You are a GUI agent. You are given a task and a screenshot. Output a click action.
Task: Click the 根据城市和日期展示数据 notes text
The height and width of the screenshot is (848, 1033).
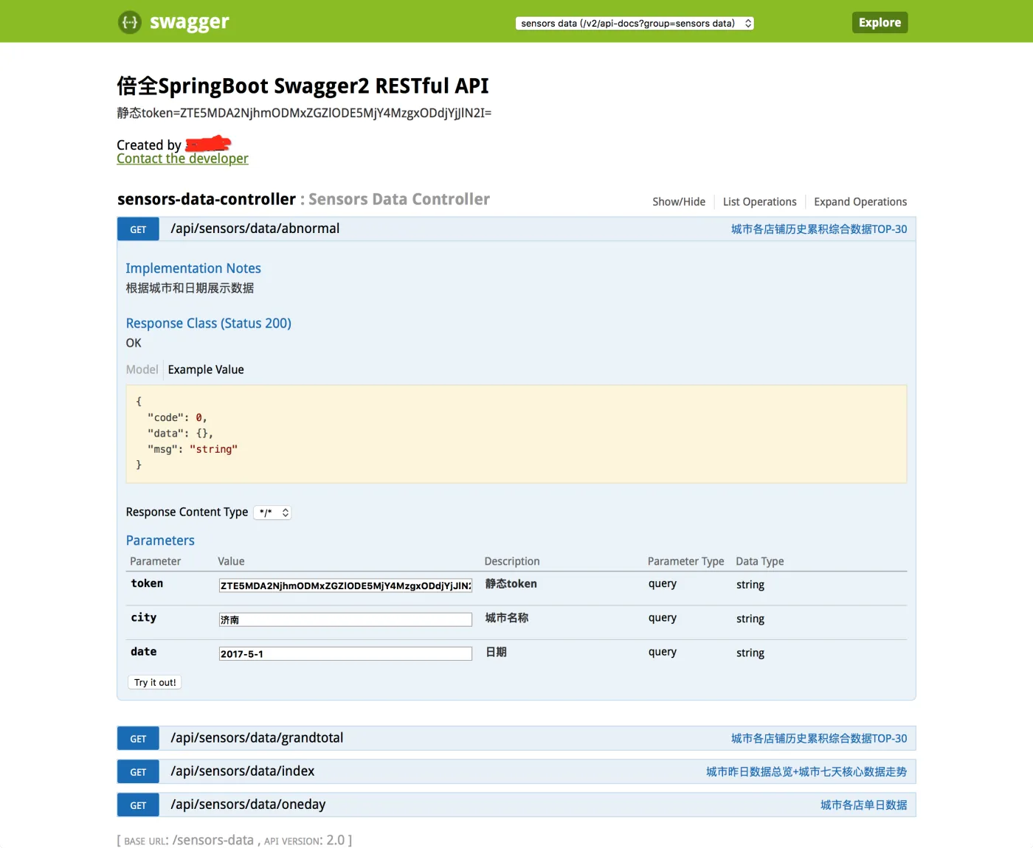(x=190, y=288)
